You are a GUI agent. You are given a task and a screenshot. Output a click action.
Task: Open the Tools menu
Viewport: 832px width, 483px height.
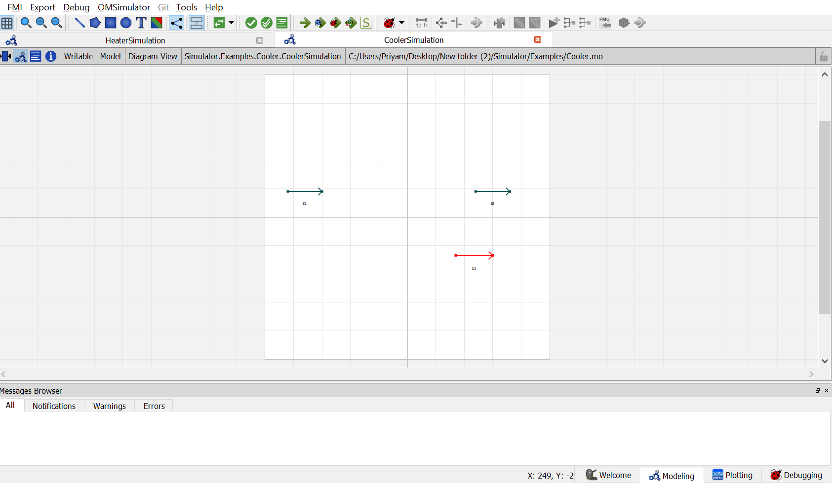point(187,7)
